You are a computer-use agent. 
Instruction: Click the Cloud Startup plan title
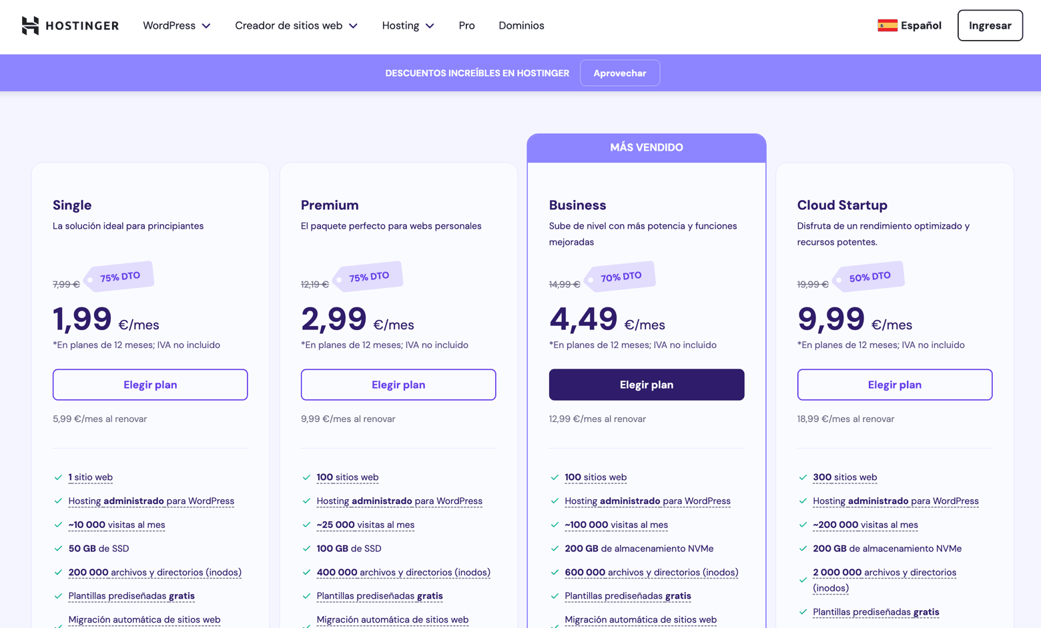pyautogui.click(x=842, y=205)
